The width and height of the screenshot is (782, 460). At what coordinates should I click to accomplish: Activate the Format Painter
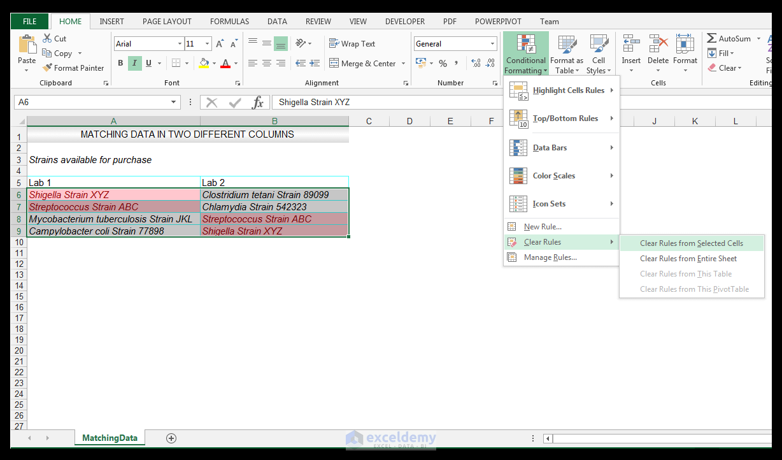point(73,68)
